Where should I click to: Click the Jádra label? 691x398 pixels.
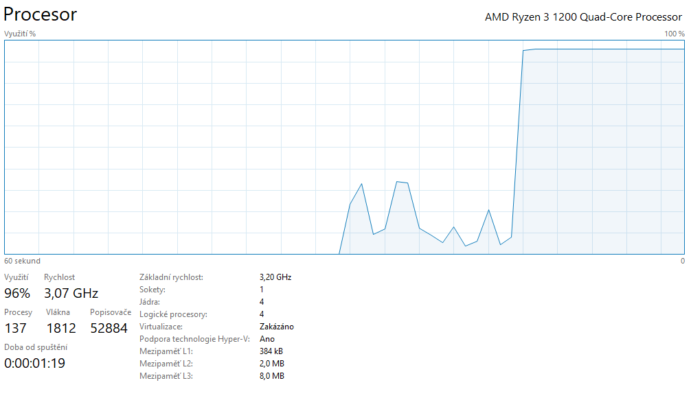click(x=149, y=302)
